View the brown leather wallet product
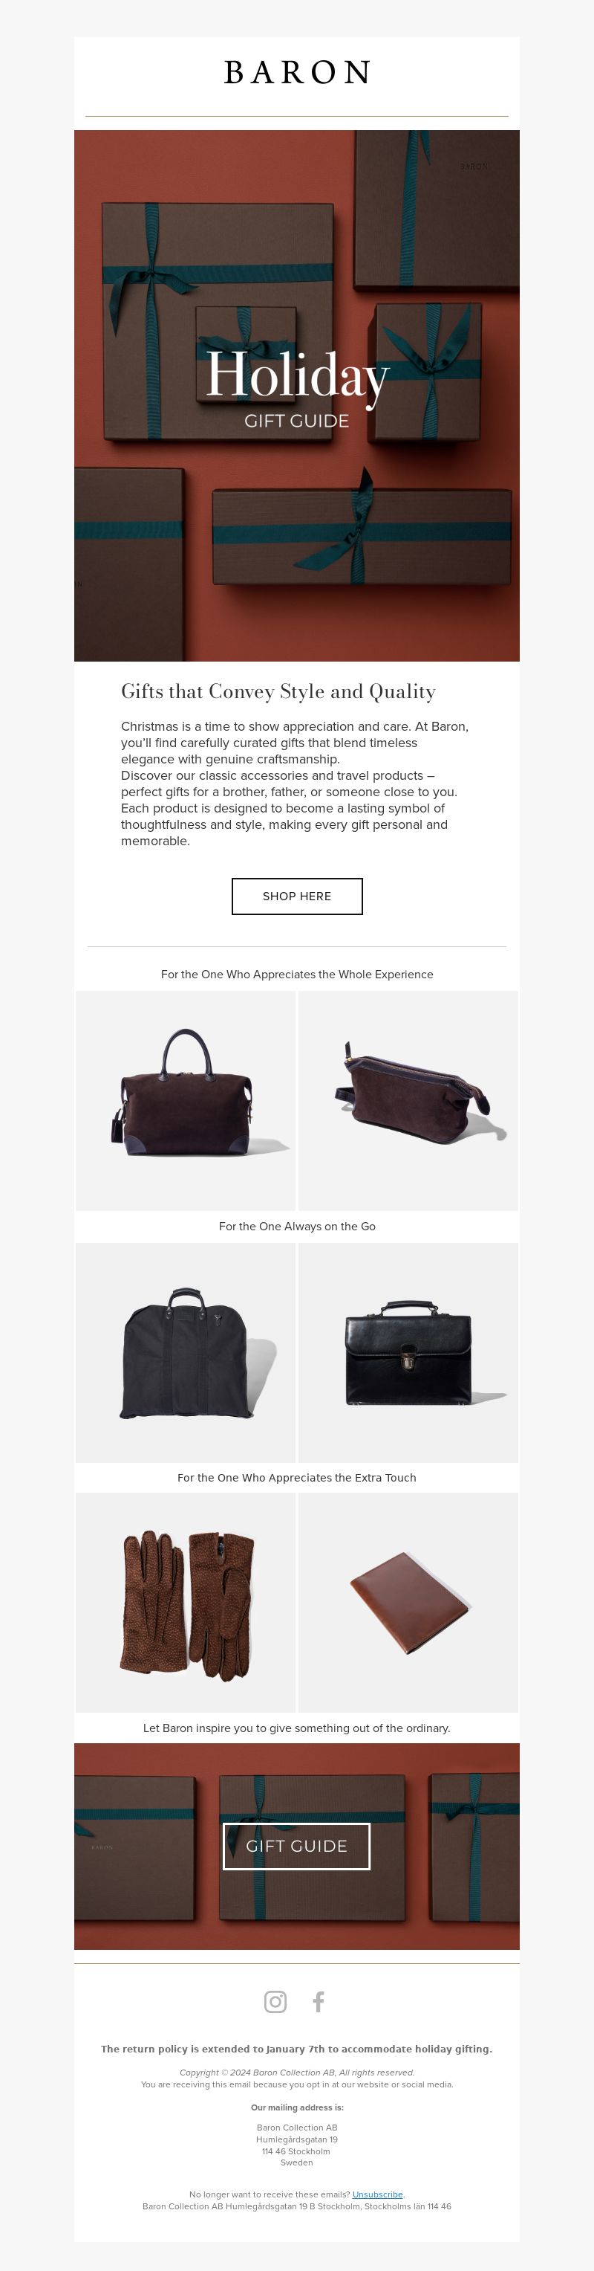This screenshot has width=594, height=2271. tap(408, 1603)
